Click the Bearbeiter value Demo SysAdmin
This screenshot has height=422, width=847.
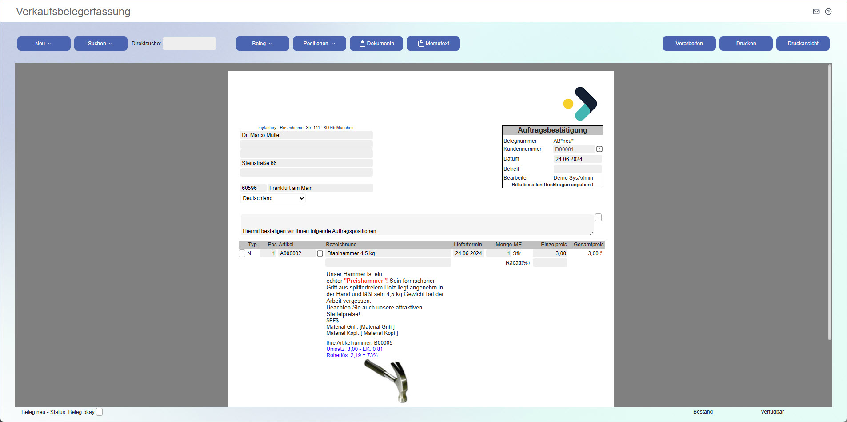tap(573, 178)
